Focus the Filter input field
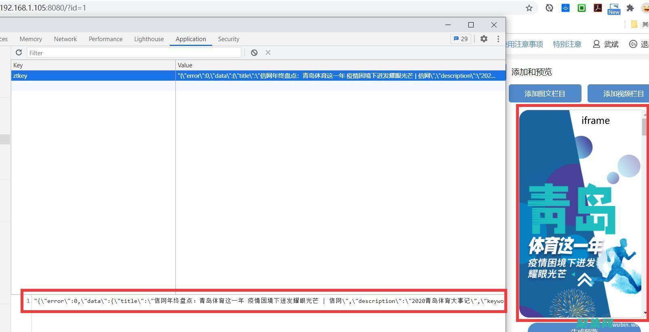Viewport: 649px width, 332px height. pos(133,53)
